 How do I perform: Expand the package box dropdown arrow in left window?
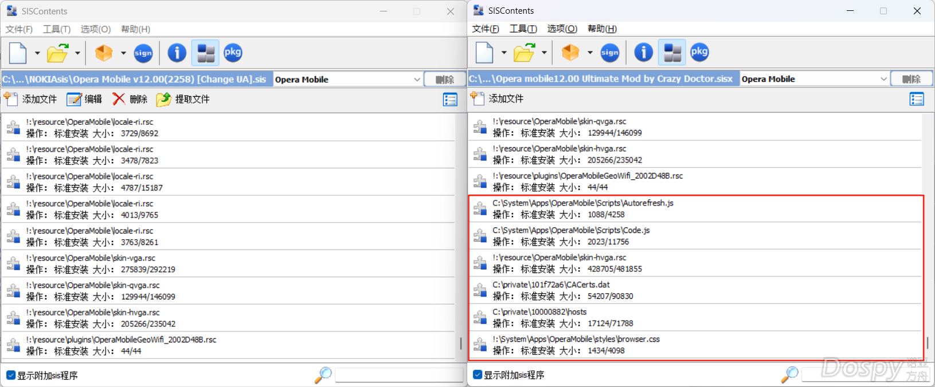coord(123,53)
